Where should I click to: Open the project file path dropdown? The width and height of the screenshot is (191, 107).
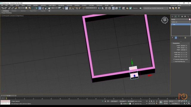(156, 8)
